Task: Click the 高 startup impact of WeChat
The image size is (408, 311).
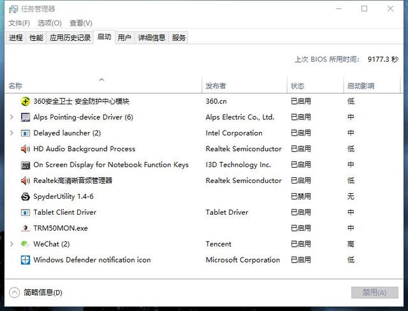Action: coord(351,244)
